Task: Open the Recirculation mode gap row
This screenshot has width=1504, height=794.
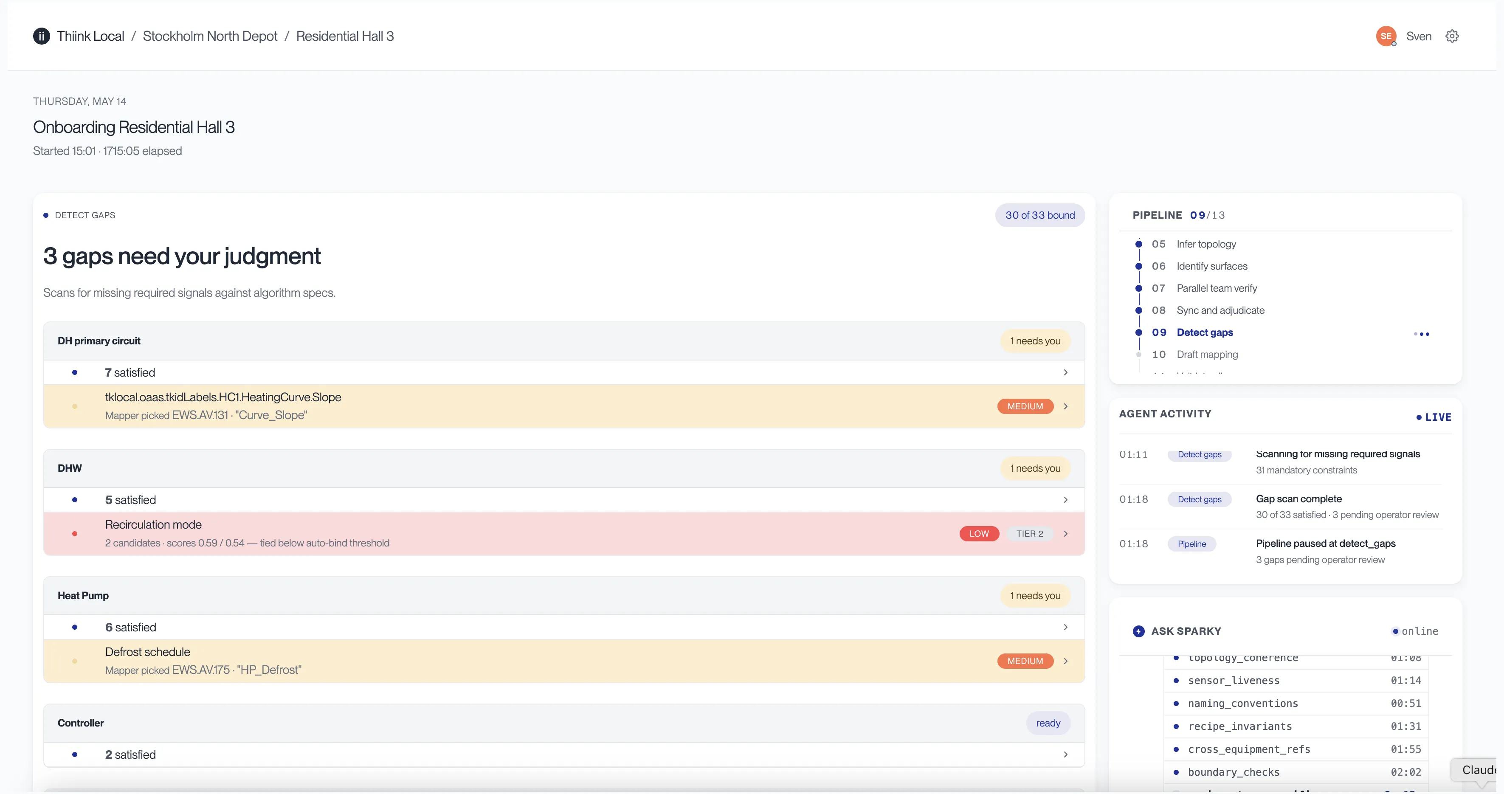Action: coord(564,534)
